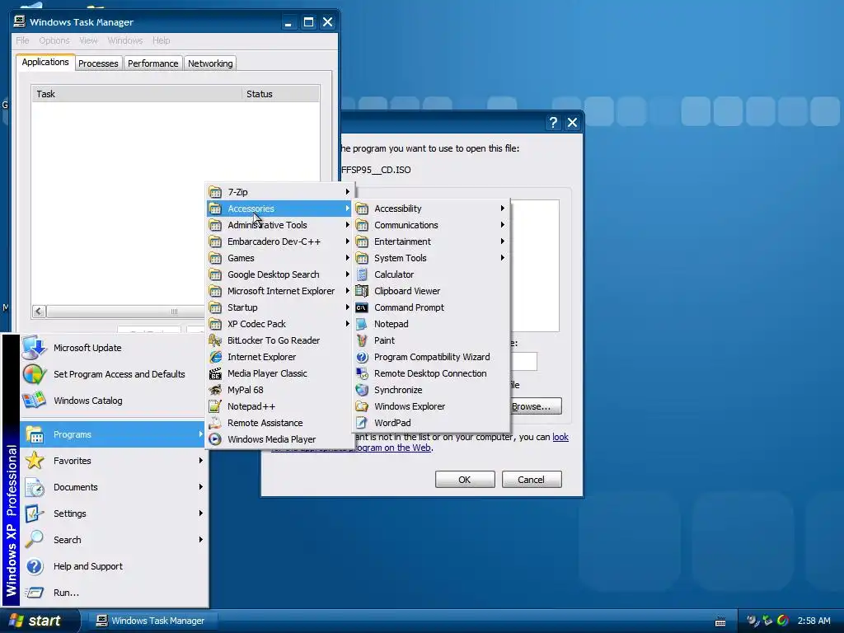Click the taskbar clock
The width and height of the screenshot is (844, 633).
pos(814,621)
